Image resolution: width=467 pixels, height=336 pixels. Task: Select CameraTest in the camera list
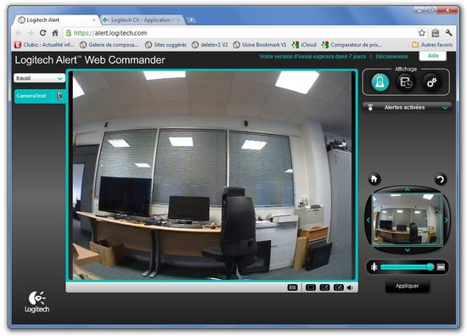click(40, 96)
